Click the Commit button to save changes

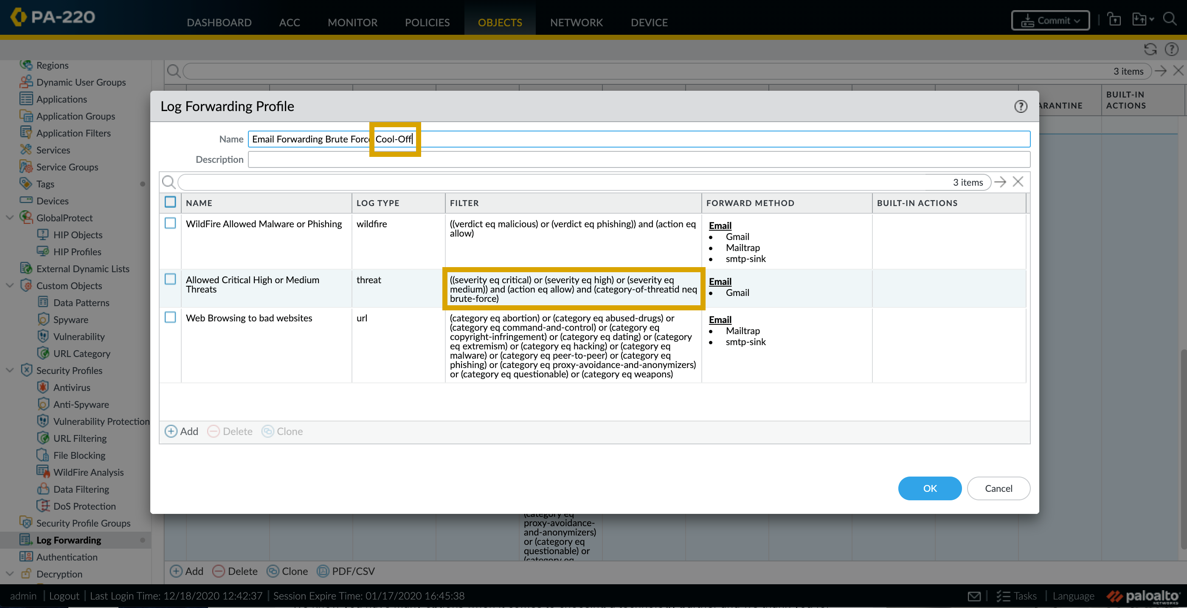tap(1049, 21)
